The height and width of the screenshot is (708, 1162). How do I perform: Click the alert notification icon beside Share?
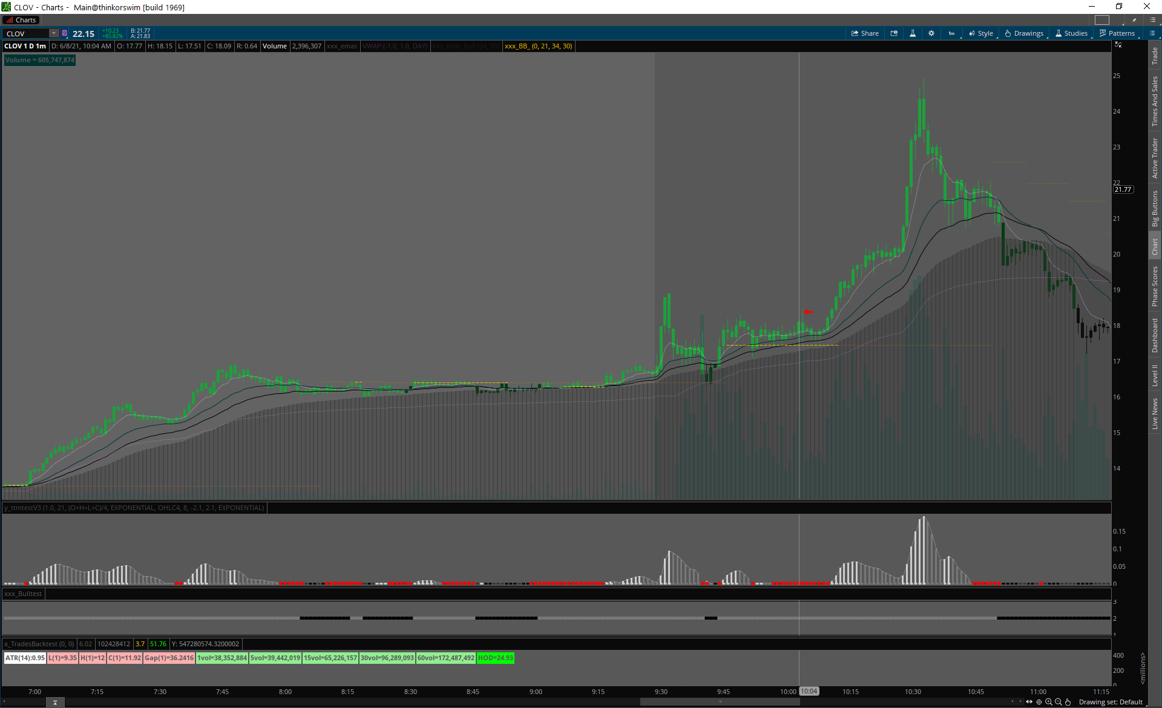[x=894, y=33]
